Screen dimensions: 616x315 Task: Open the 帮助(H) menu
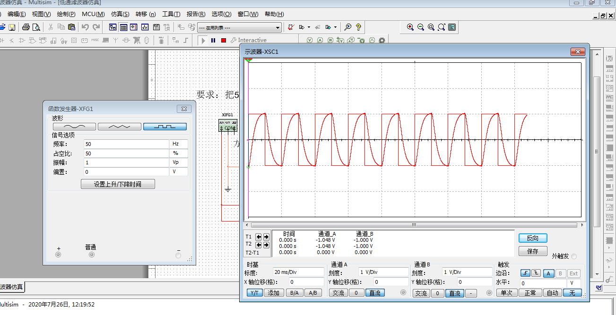coord(274,14)
